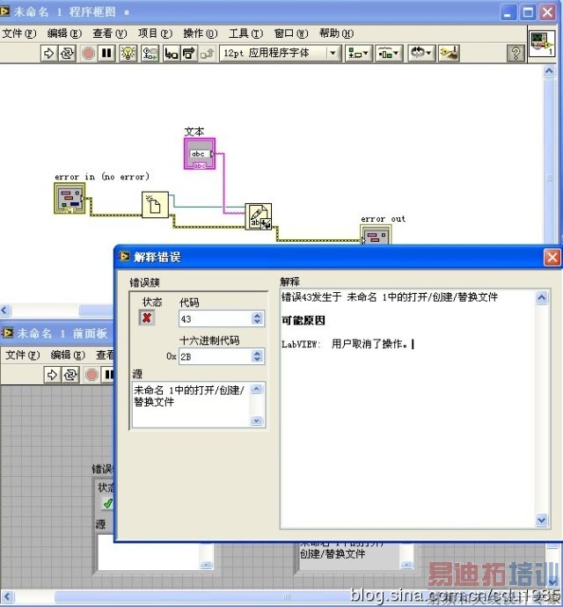Click the front panel window title icon

coord(8,333)
